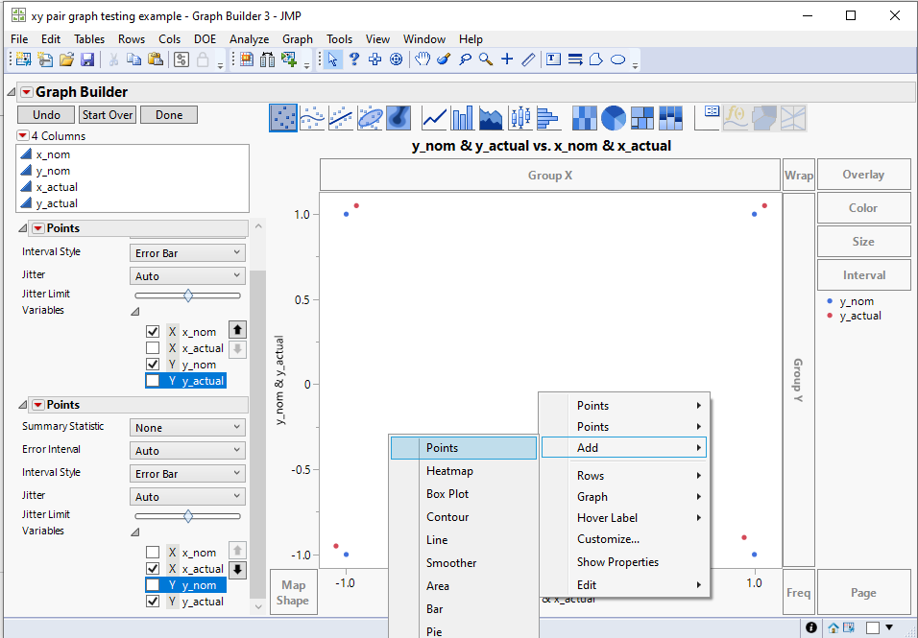This screenshot has width=918, height=638.
Task: Click the Histogram element icon
Action: click(547, 118)
